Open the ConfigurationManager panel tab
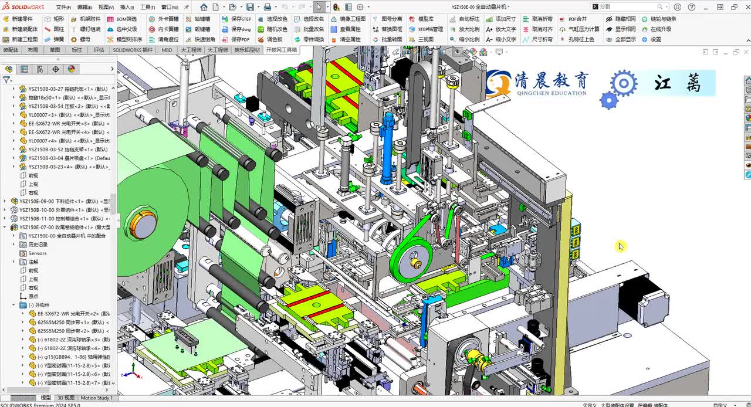The width and height of the screenshot is (751, 407). (x=40, y=69)
